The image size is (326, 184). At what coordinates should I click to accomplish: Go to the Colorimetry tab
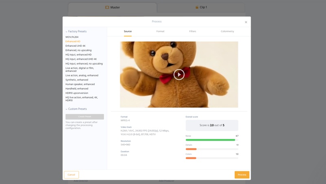(x=227, y=31)
